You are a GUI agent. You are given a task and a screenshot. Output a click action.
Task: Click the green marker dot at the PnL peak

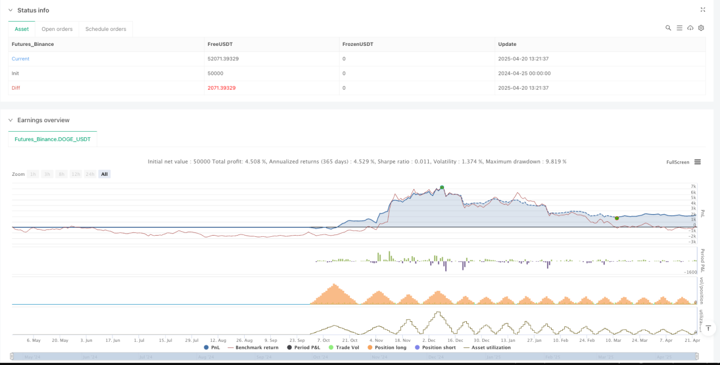(441, 187)
